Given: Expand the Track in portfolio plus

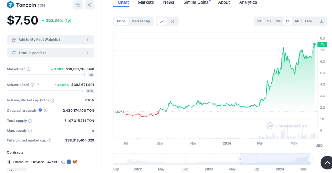Looking at the screenshot, I should pos(87,53).
